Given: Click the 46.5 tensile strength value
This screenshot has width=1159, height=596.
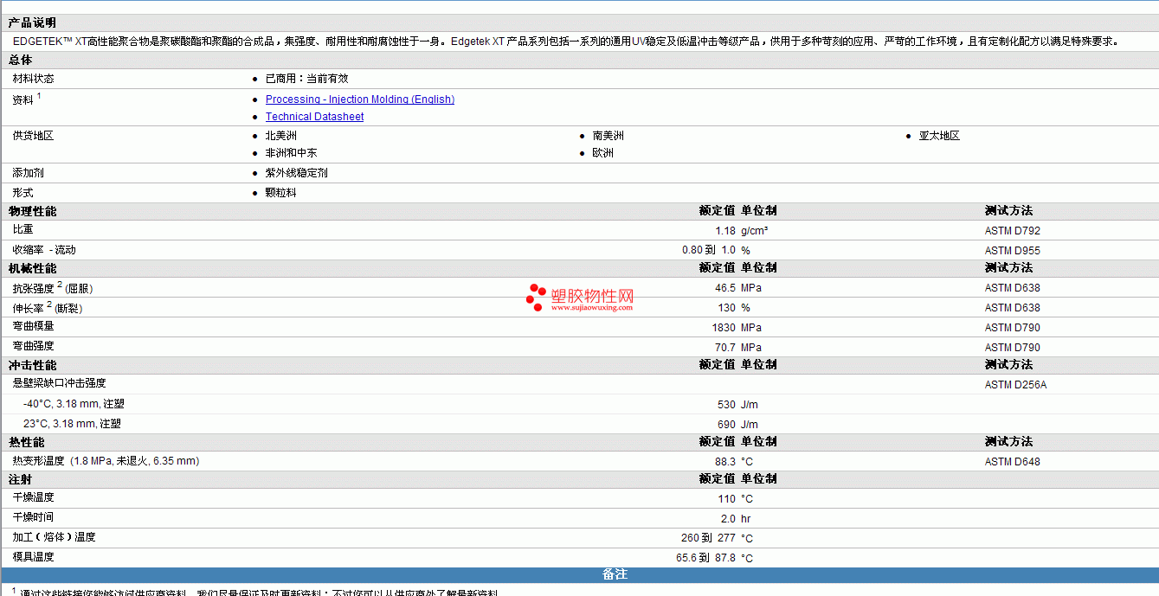Looking at the screenshot, I should (725, 288).
